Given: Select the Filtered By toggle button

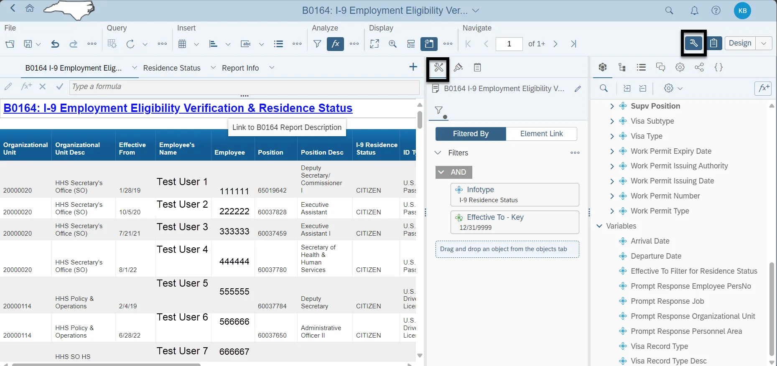Looking at the screenshot, I should (471, 134).
